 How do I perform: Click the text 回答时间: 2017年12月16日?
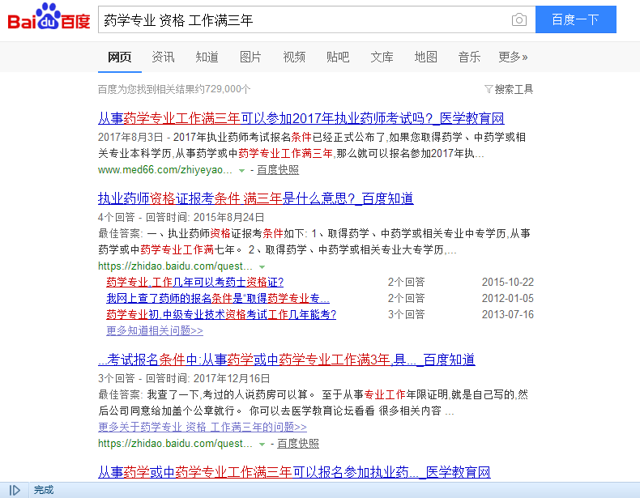tap(207, 378)
